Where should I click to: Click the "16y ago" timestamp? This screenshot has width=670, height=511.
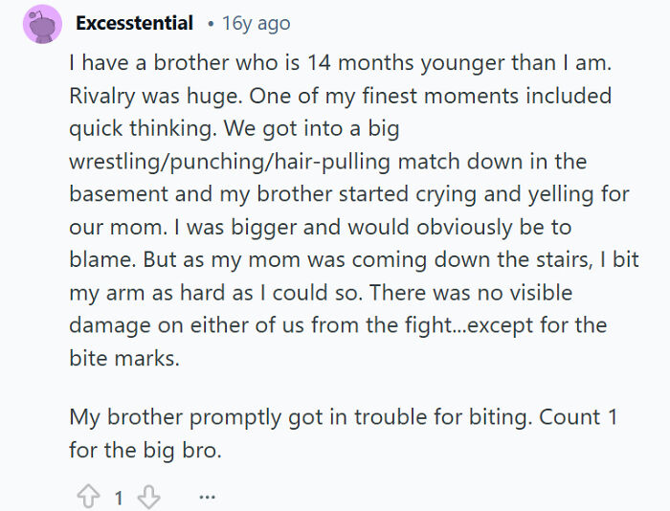(255, 23)
